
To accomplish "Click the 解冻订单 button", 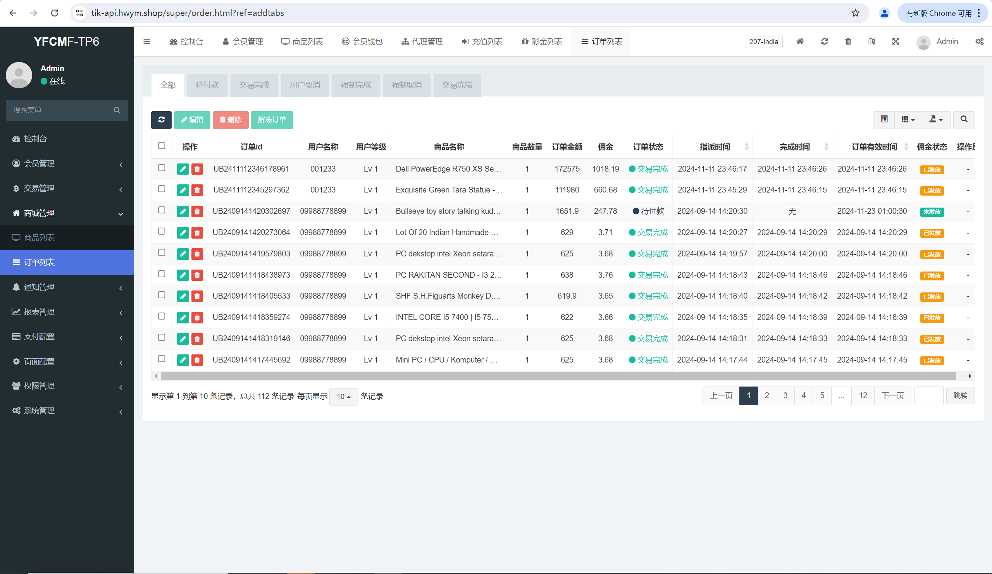I will click(272, 120).
